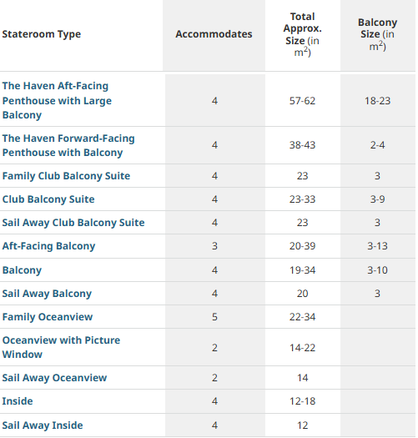Viewport: 418px width, 438px height.
Task: Click the Stateroom Type column header
Action: click(42, 34)
